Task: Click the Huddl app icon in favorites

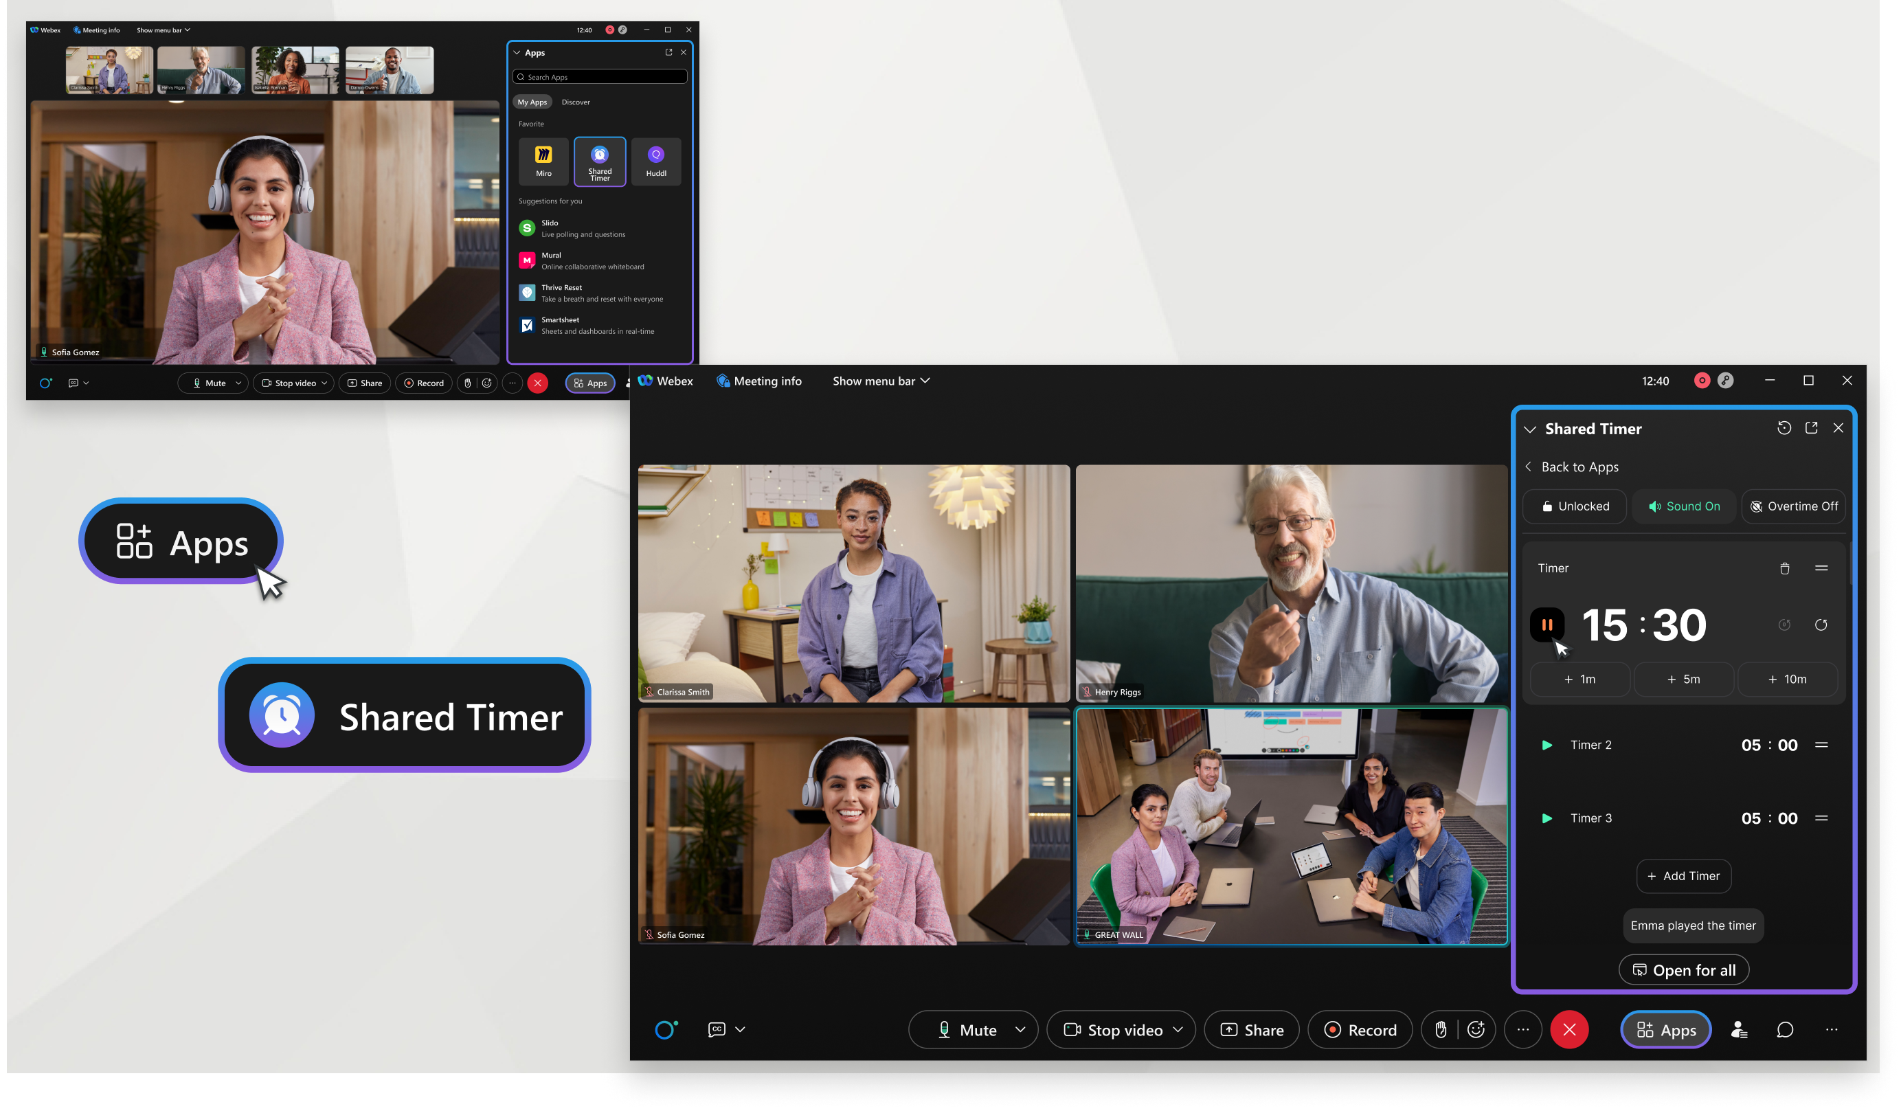Action: tap(654, 157)
